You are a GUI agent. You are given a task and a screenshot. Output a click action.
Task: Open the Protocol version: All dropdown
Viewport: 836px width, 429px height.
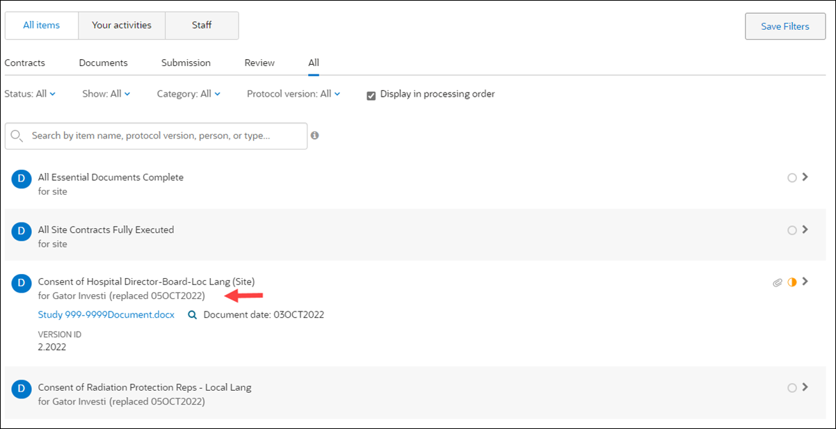click(x=294, y=93)
